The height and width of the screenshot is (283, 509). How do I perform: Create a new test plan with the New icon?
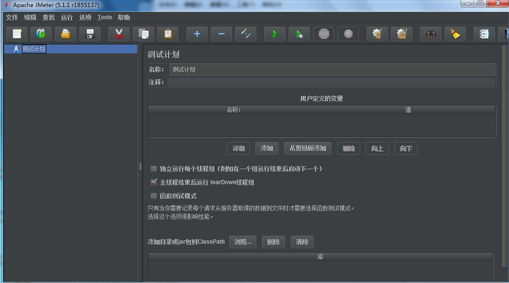point(17,34)
